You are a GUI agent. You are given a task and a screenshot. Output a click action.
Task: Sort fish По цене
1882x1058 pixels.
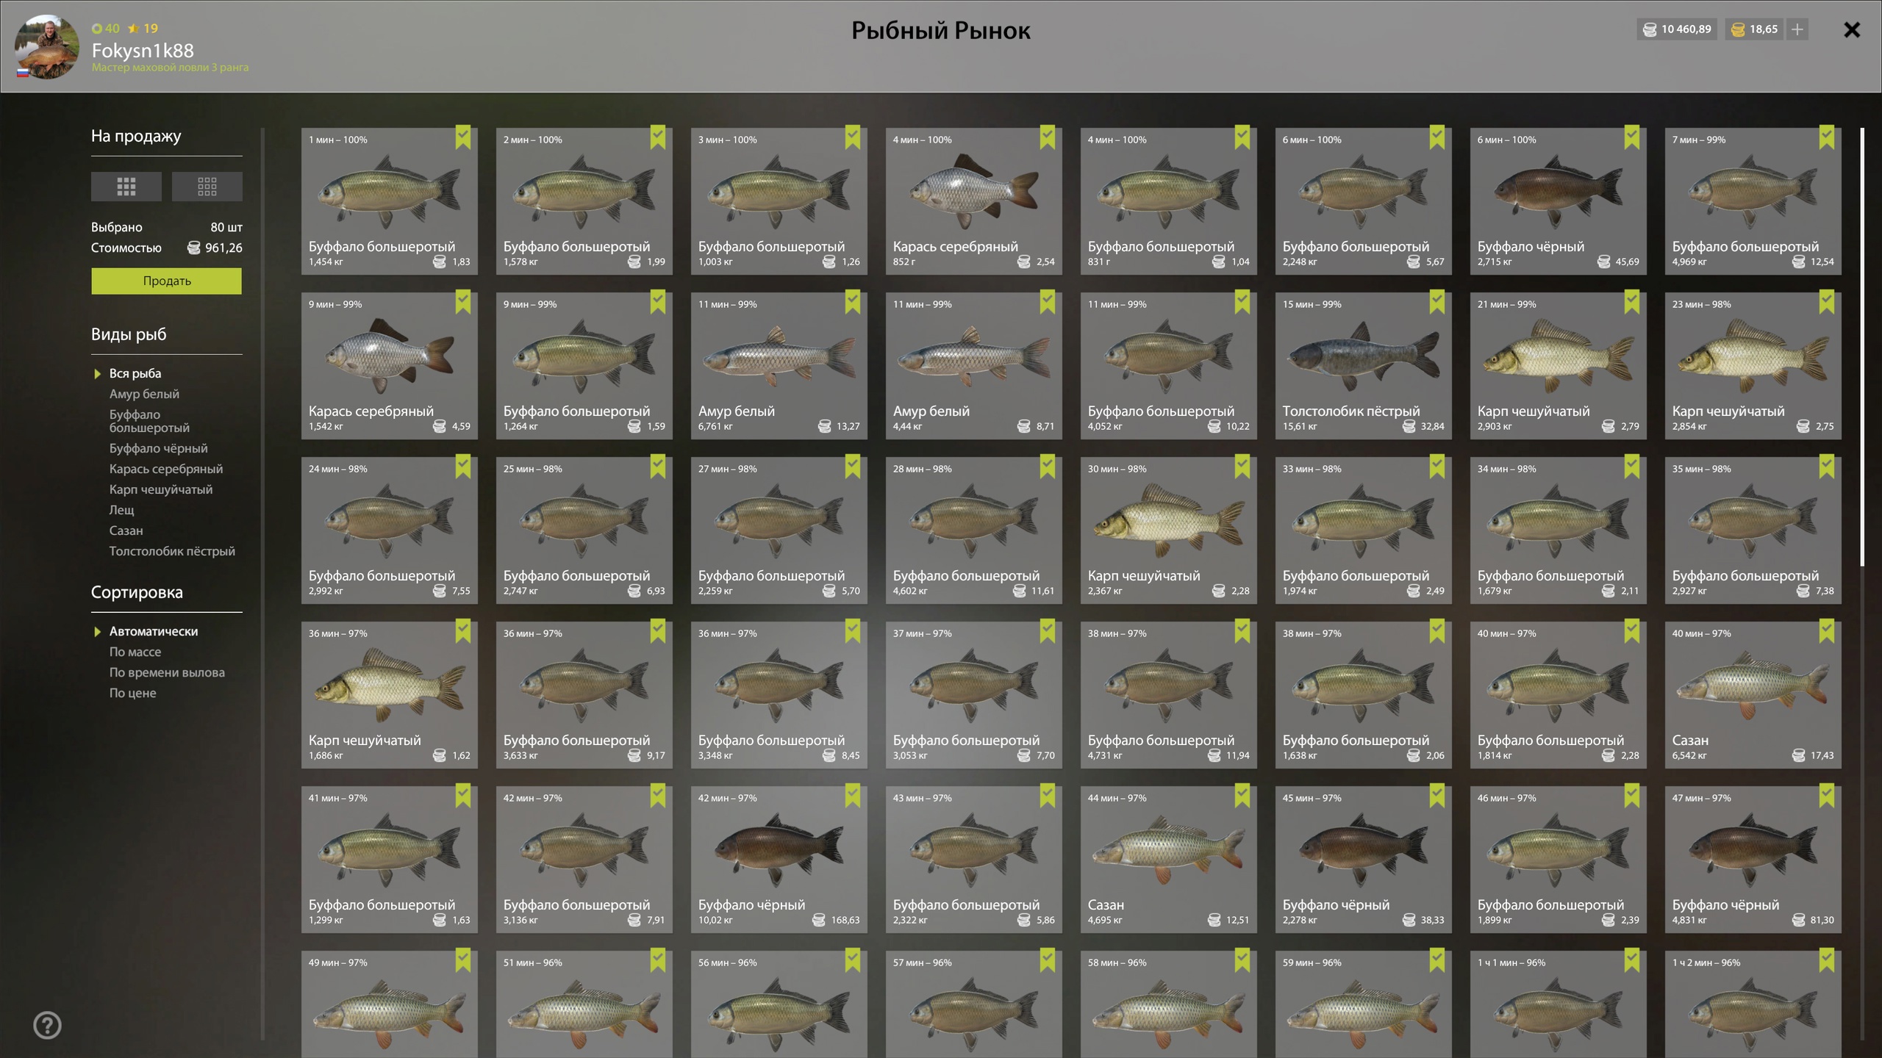132,693
